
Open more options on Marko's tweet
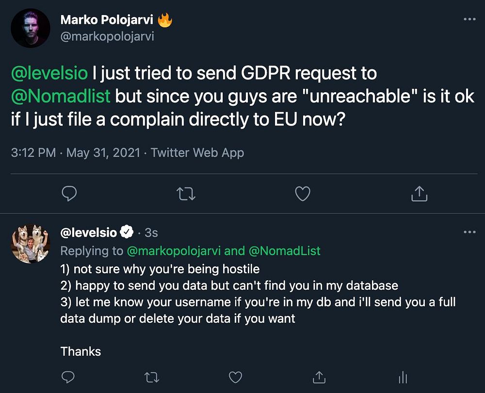click(x=469, y=19)
